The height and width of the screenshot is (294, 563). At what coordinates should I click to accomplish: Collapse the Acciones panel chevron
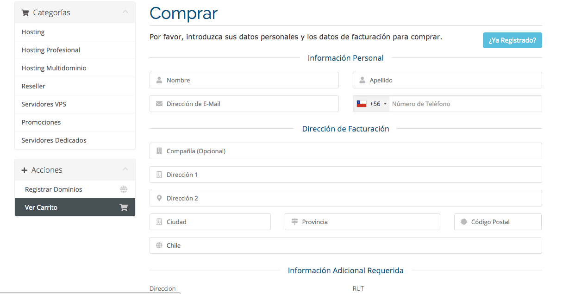pos(125,170)
